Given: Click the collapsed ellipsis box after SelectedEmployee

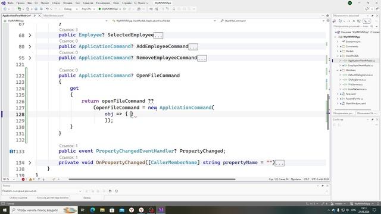Looking at the screenshot, I should pyautogui.click(x=158, y=36).
